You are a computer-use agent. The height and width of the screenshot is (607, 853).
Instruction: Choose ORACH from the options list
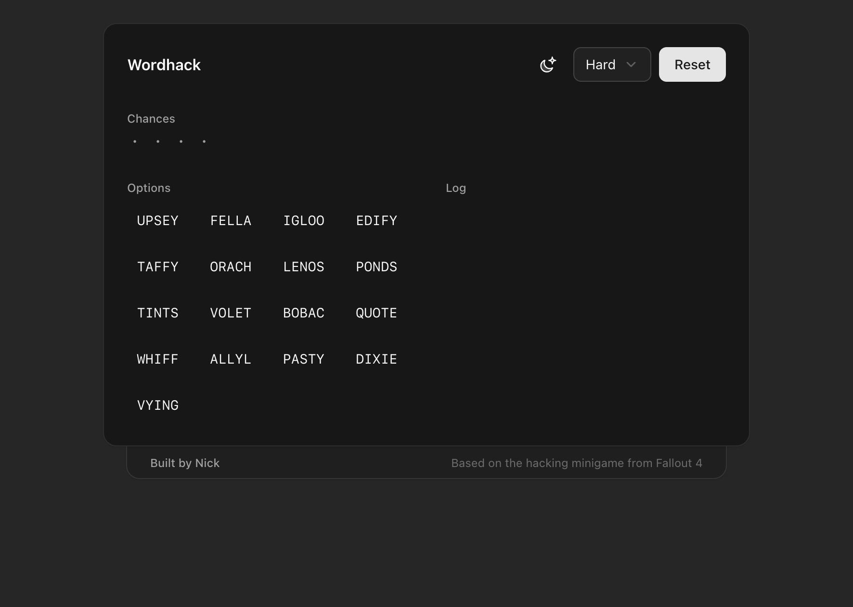[231, 266]
